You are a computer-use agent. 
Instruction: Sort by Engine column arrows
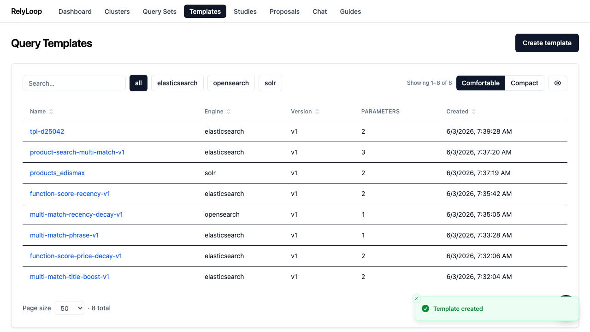point(229,112)
